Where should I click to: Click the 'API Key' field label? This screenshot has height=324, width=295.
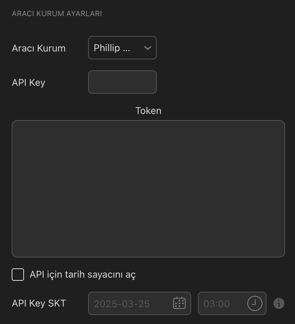pyautogui.click(x=28, y=82)
